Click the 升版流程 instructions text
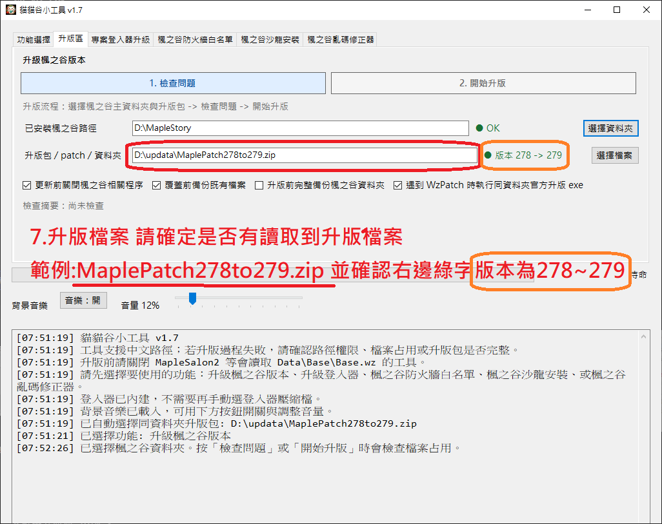This screenshot has height=524, width=662. (x=155, y=106)
